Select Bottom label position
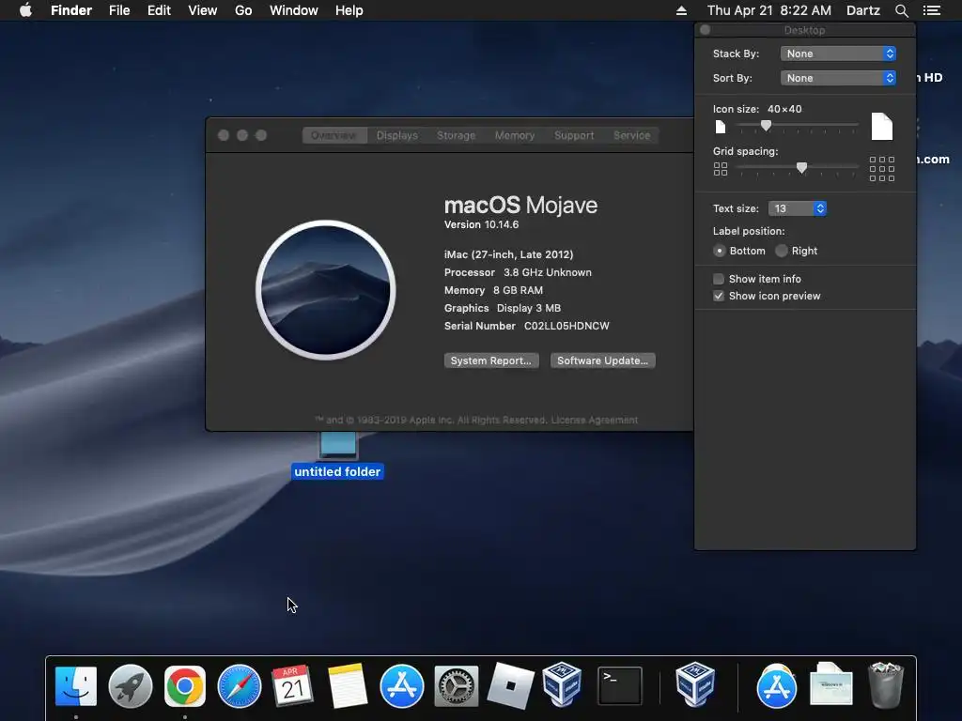 point(719,251)
